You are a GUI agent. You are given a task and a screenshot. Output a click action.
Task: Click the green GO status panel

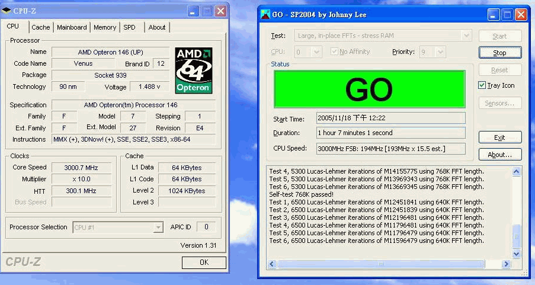click(370, 89)
